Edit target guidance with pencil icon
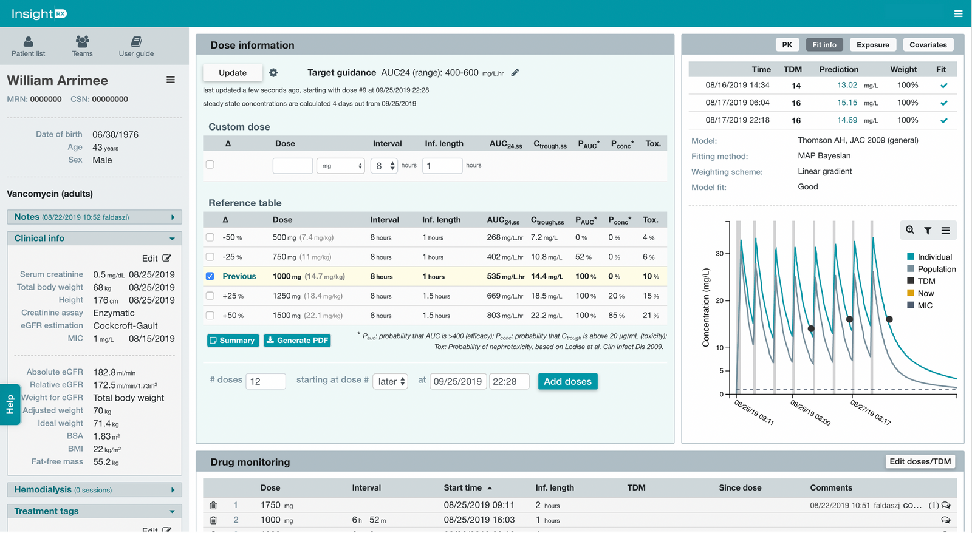 pos(515,73)
